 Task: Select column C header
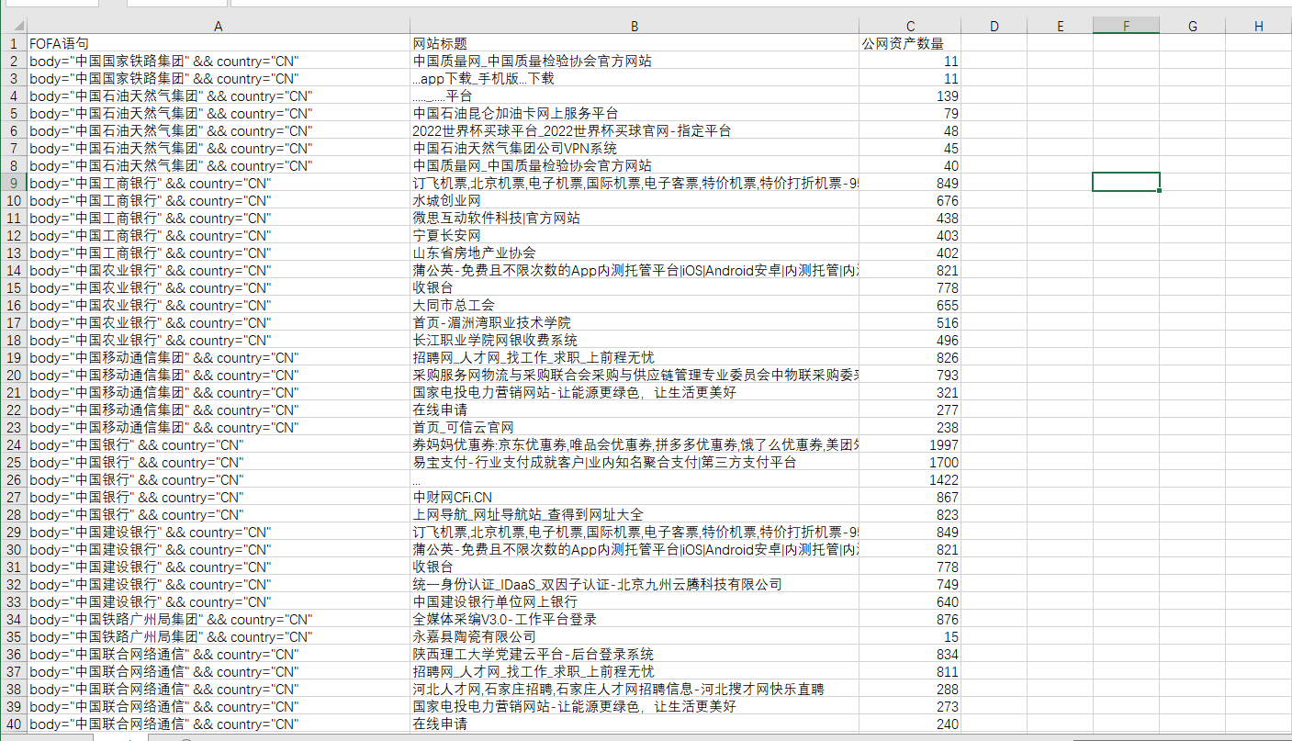pyautogui.click(x=910, y=27)
